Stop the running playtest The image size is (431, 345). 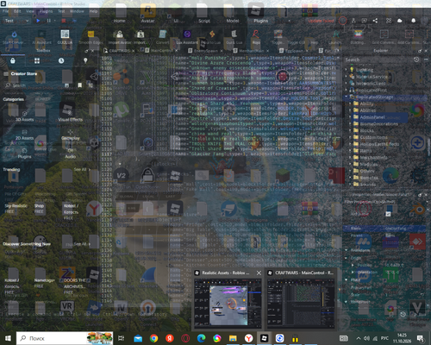[x=64, y=21]
